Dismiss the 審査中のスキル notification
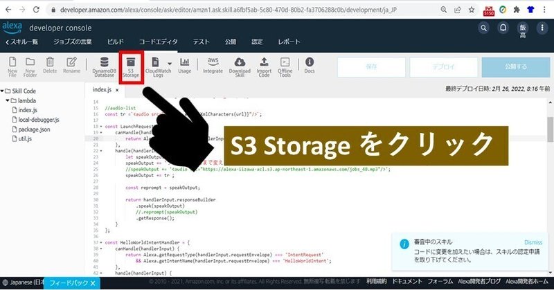The height and width of the screenshot is (290, 554). point(533,242)
